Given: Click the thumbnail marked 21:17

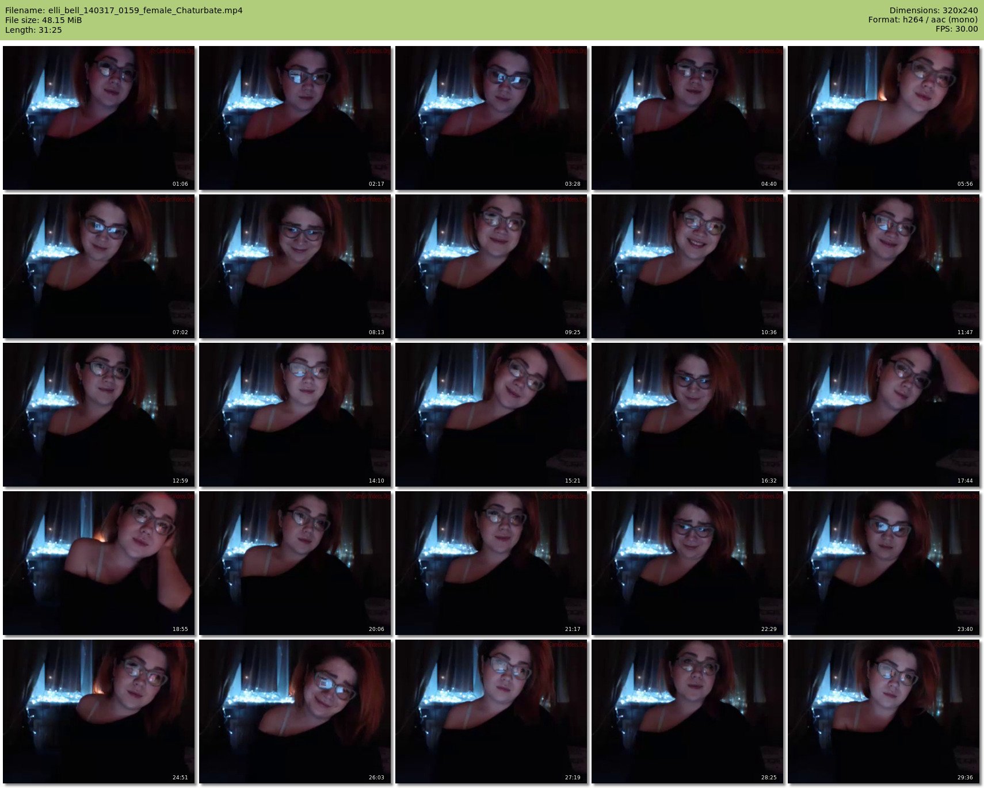Looking at the screenshot, I should pyautogui.click(x=491, y=563).
